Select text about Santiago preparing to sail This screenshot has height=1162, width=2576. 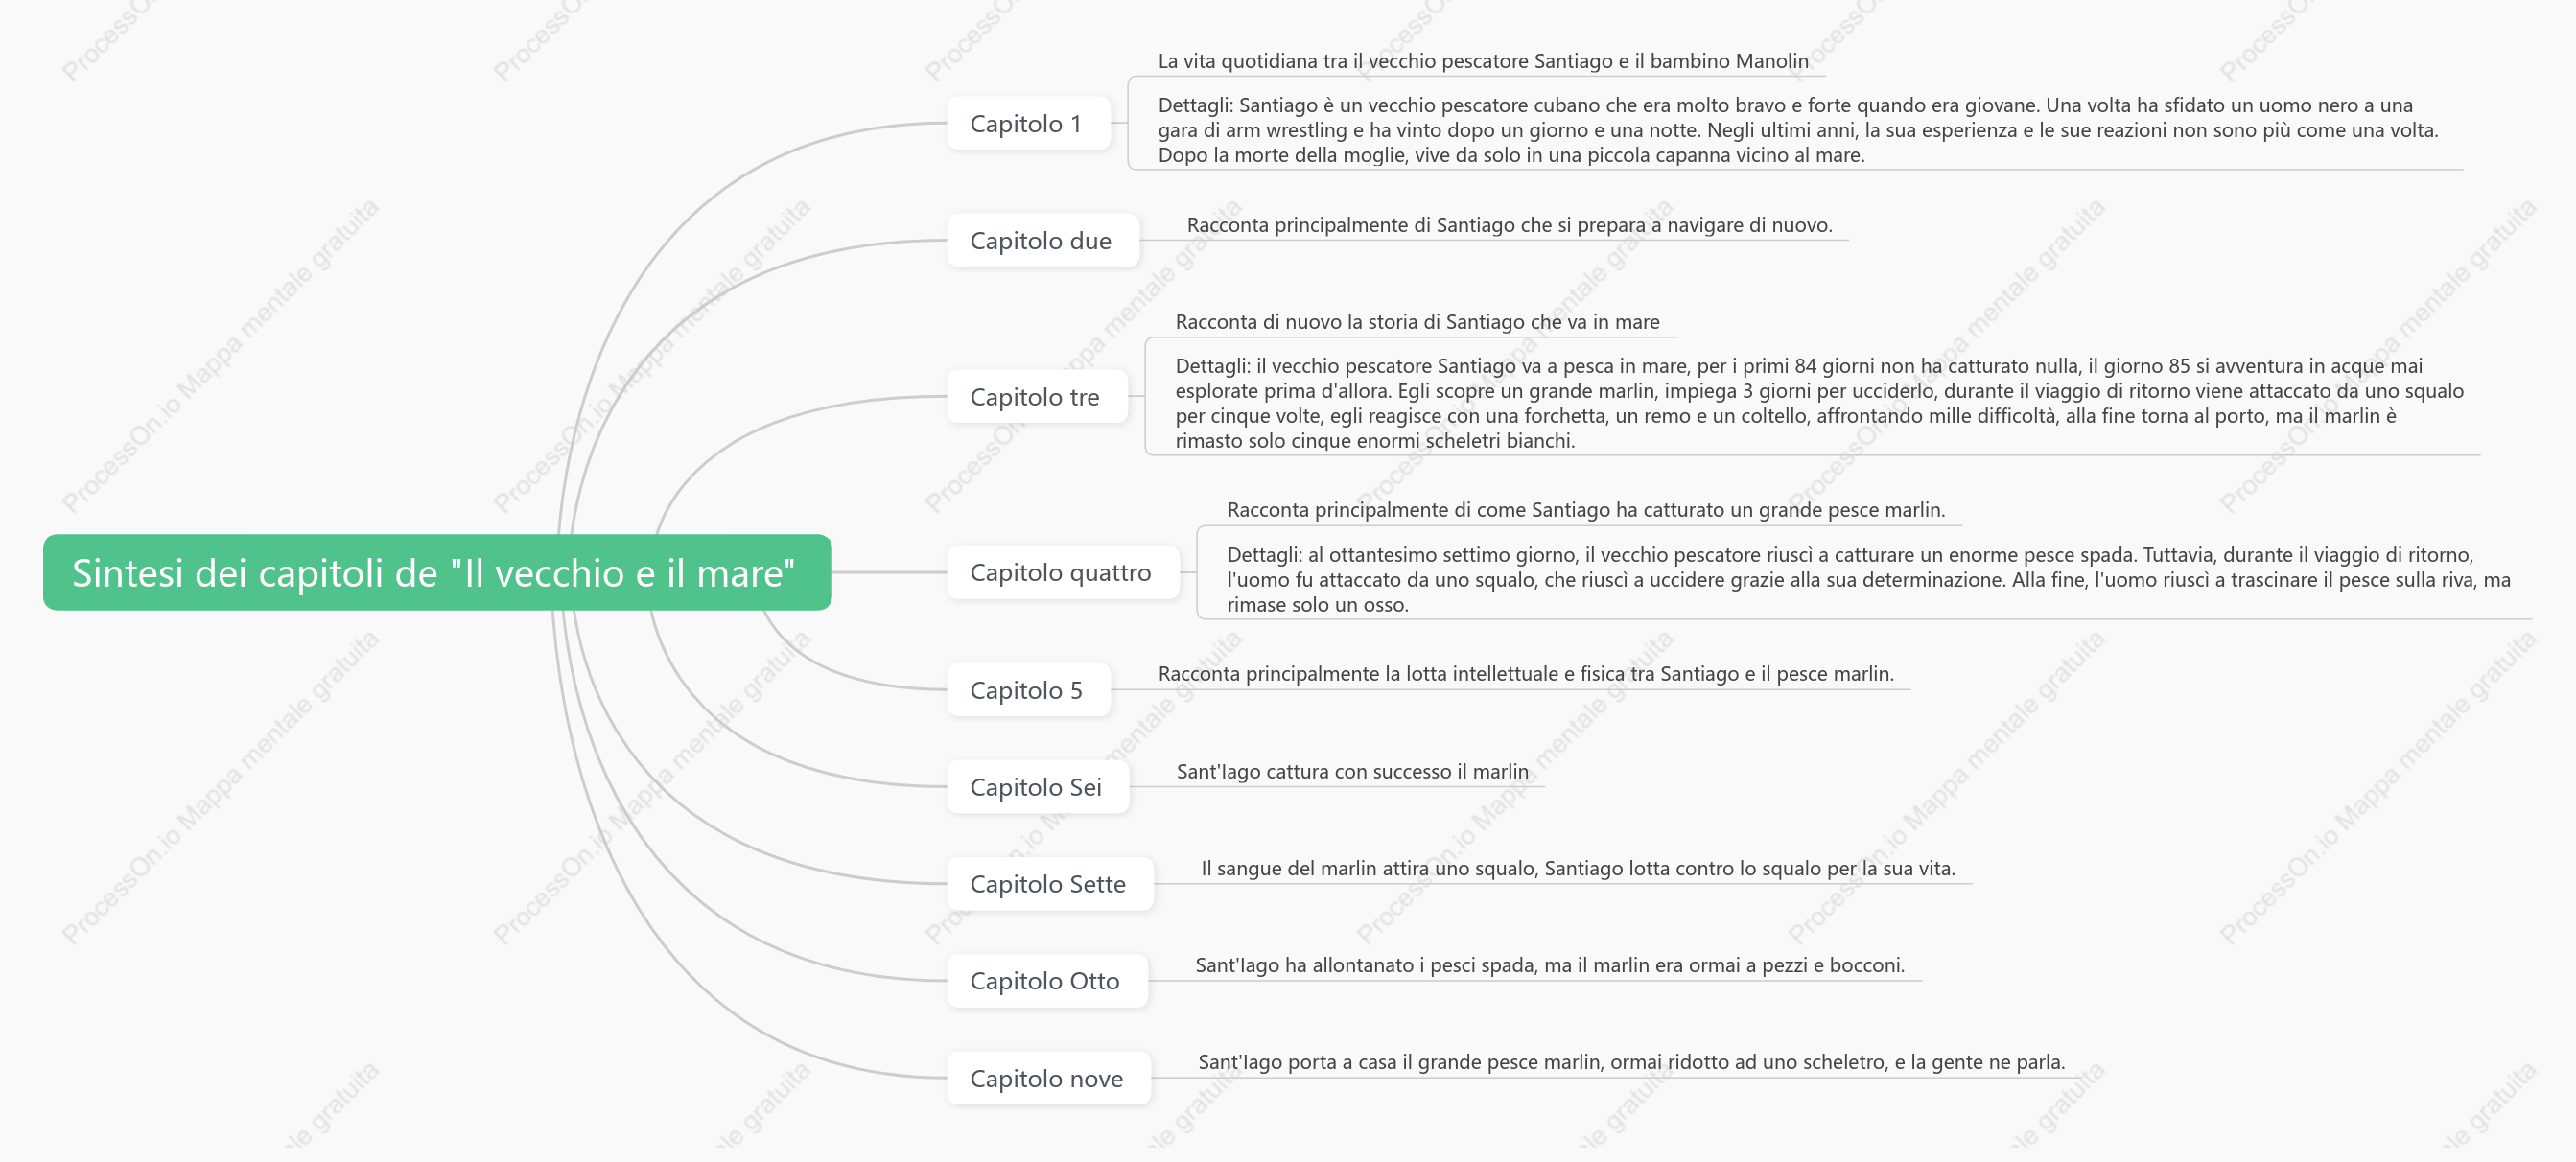[x=1509, y=225]
